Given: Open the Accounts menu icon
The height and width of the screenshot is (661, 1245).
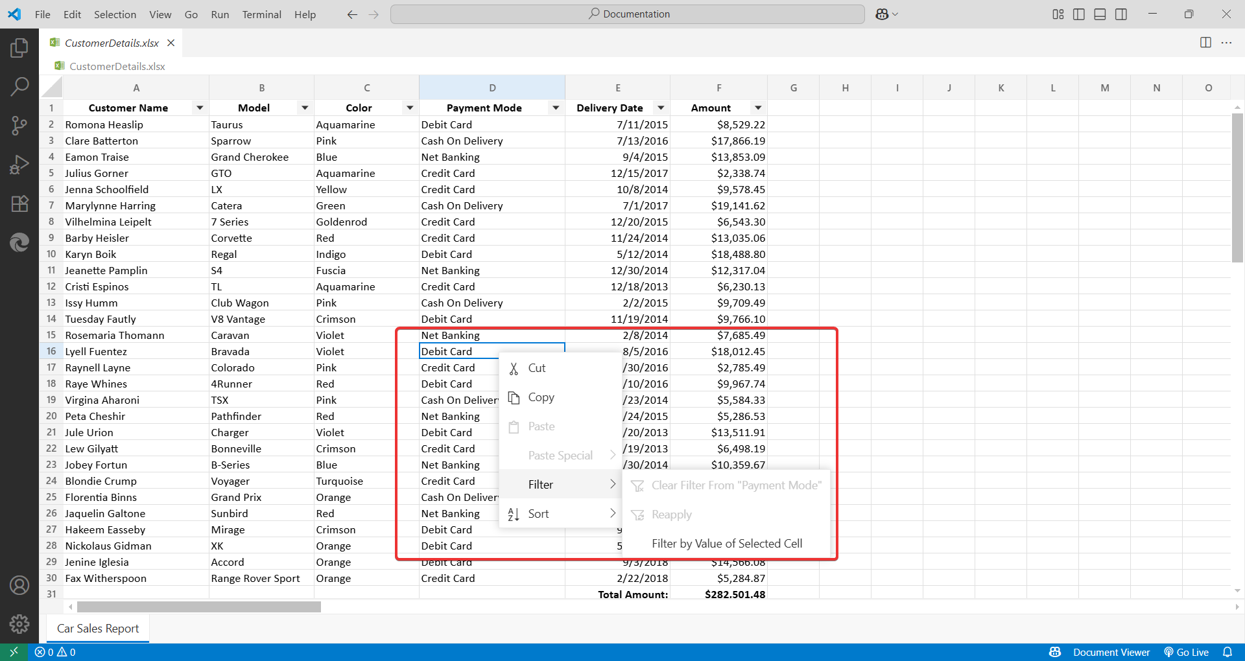Looking at the screenshot, I should click(x=19, y=585).
